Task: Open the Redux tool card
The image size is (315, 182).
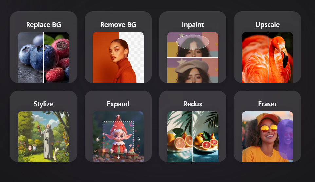Action: (x=193, y=127)
